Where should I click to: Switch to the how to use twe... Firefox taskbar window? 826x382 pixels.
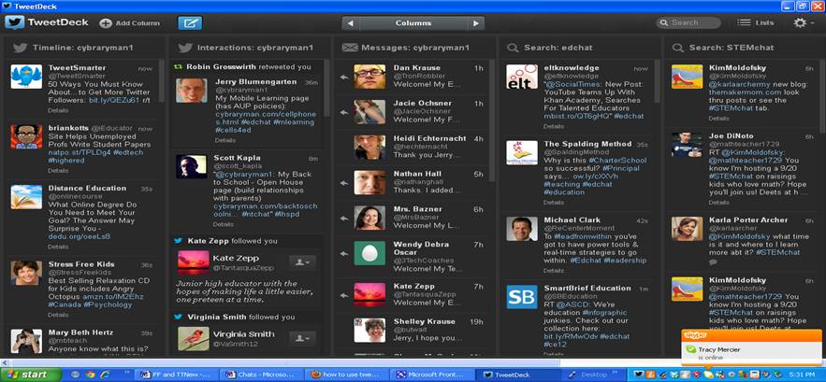point(347,375)
